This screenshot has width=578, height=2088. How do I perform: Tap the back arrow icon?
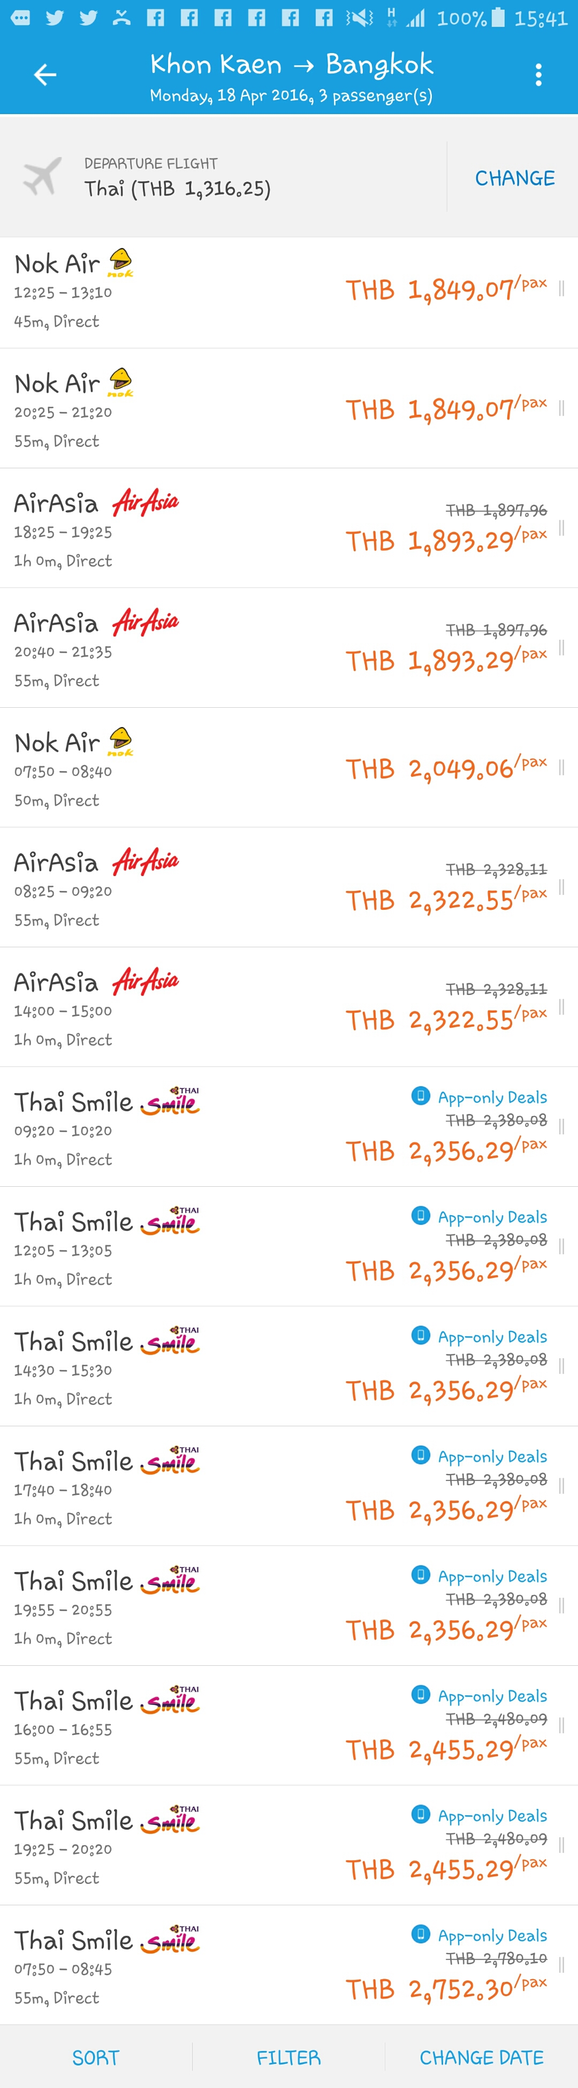pos(44,76)
